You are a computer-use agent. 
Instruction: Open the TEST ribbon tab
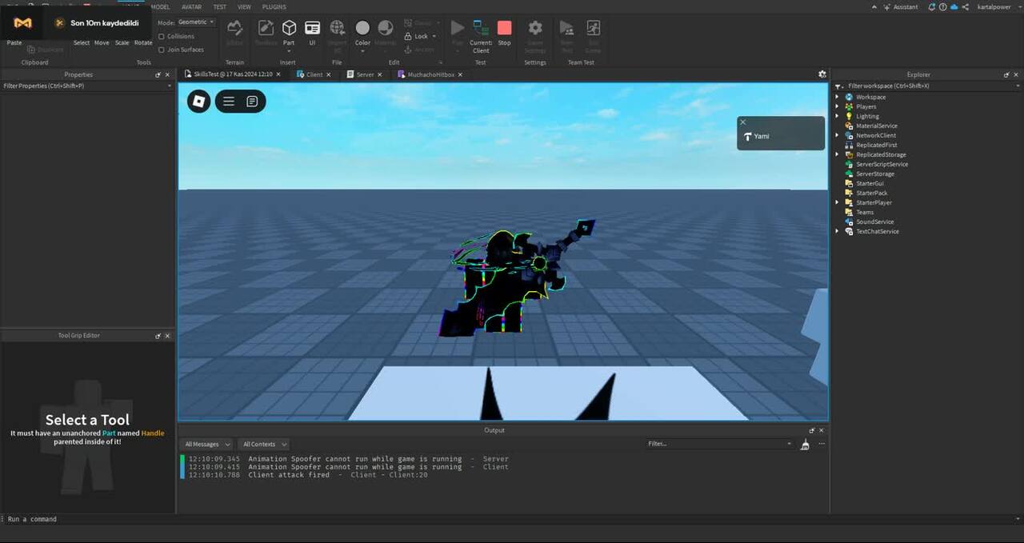(x=219, y=6)
